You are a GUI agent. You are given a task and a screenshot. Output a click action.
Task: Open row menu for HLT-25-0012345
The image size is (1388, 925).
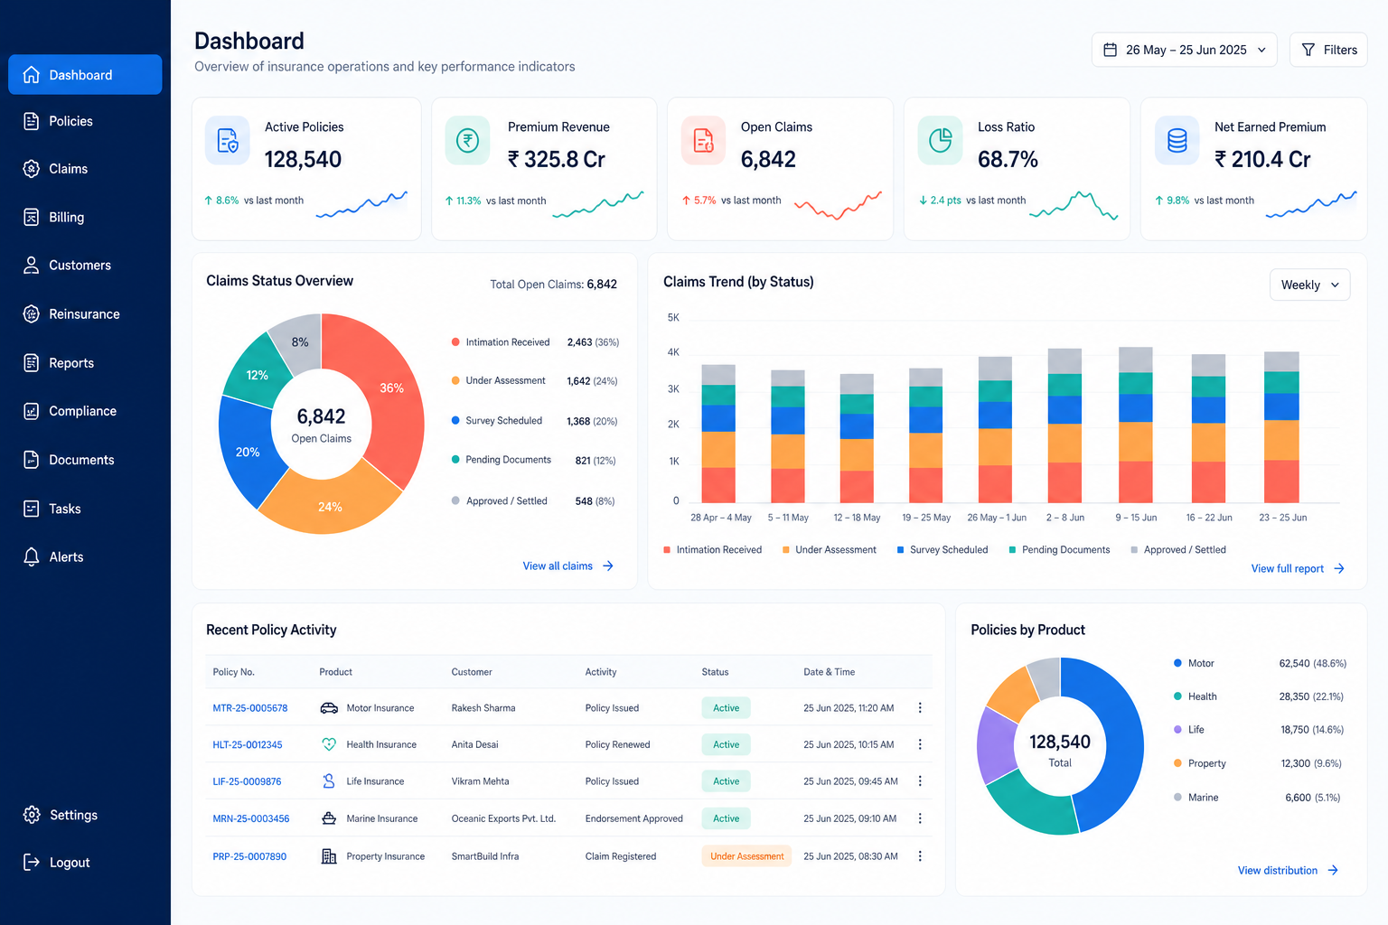pos(920,744)
